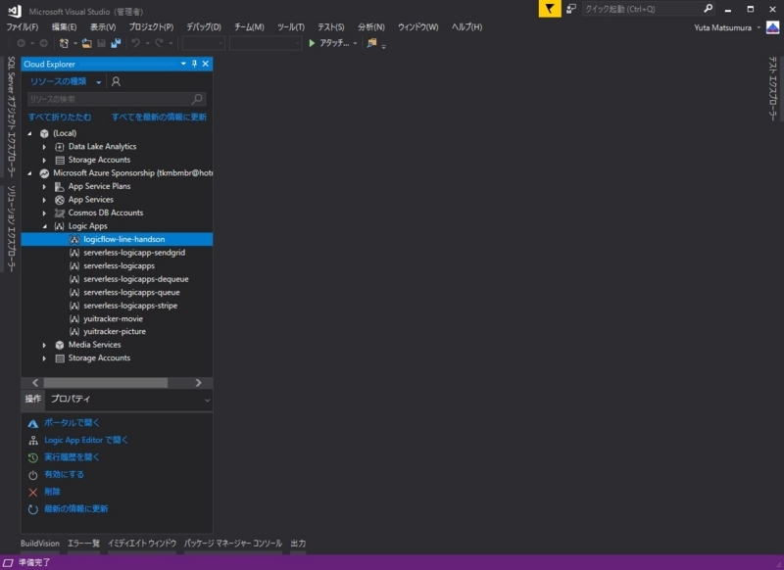Click the 有効にする link
This screenshot has height=570, width=784.
click(x=64, y=475)
